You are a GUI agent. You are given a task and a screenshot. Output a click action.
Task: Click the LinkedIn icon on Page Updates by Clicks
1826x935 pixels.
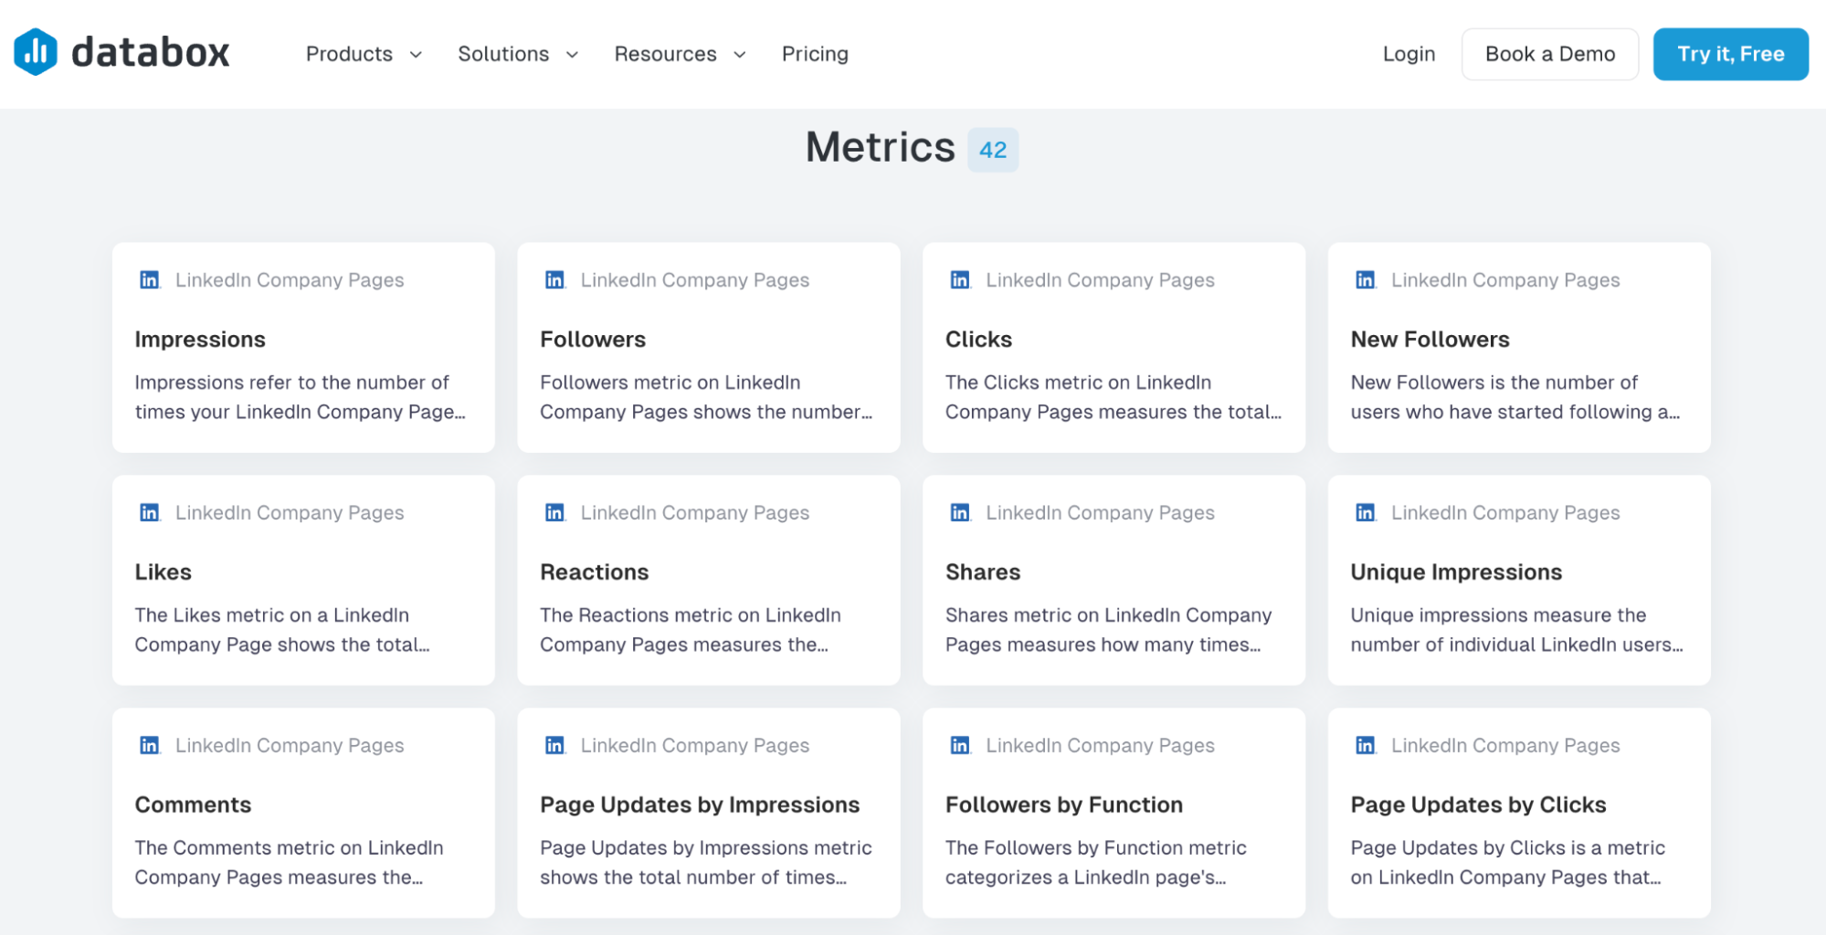(x=1365, y=745)
